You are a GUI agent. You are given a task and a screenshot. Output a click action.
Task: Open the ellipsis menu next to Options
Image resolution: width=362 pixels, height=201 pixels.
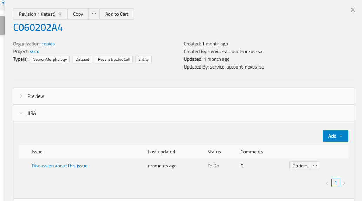[315, 166]
